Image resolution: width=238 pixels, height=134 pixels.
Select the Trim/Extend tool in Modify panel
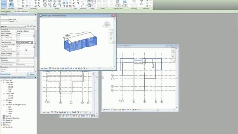[59, 5]
